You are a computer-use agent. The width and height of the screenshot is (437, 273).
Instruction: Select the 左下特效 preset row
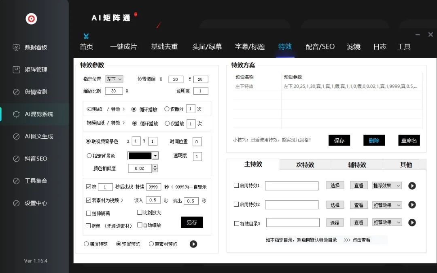click(x=327, y=87)
